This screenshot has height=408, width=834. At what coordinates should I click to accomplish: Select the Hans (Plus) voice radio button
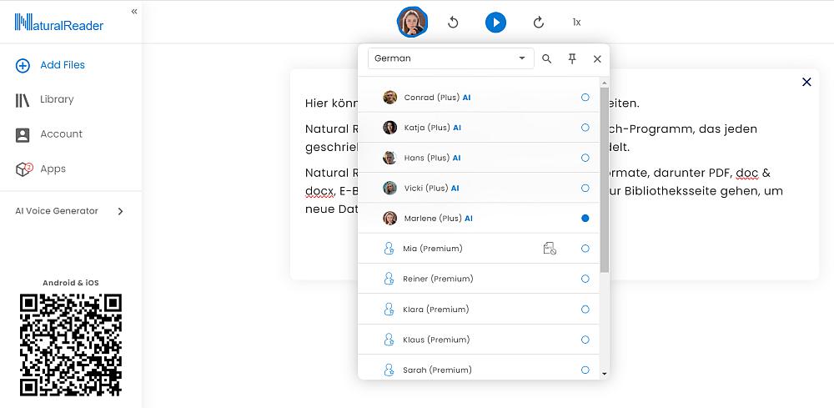[x=585, y=158]
